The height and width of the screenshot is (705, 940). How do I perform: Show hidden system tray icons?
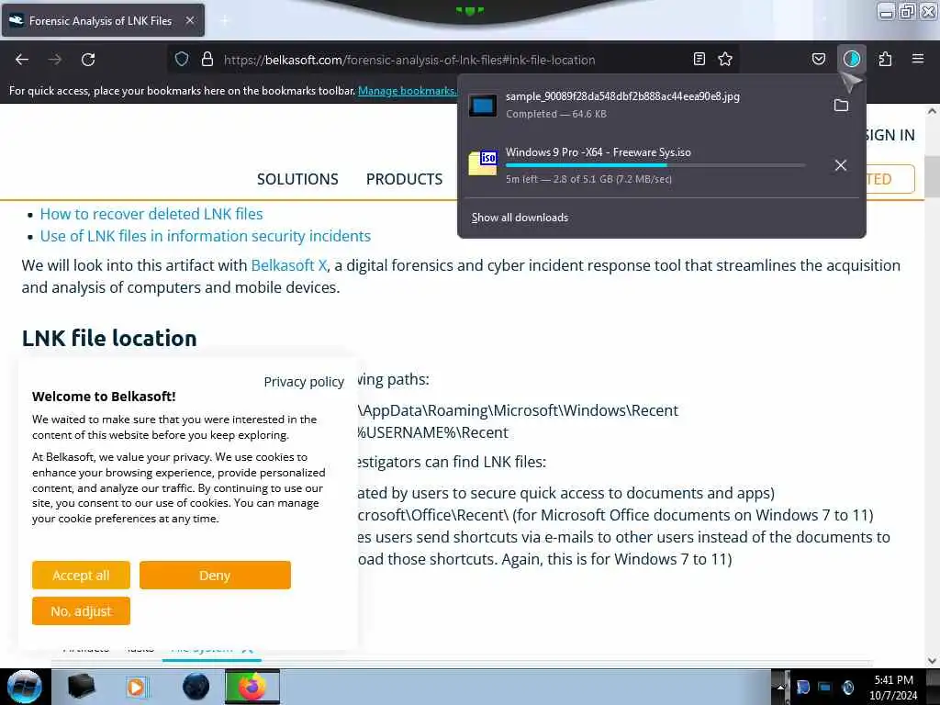tap(780, 688)
